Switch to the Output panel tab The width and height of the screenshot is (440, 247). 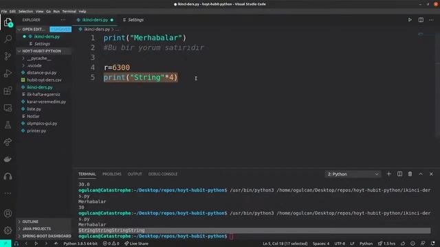135,174
